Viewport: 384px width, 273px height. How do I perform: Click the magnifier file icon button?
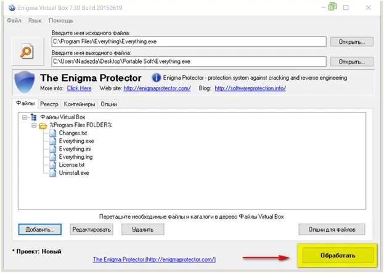(28, 51)
